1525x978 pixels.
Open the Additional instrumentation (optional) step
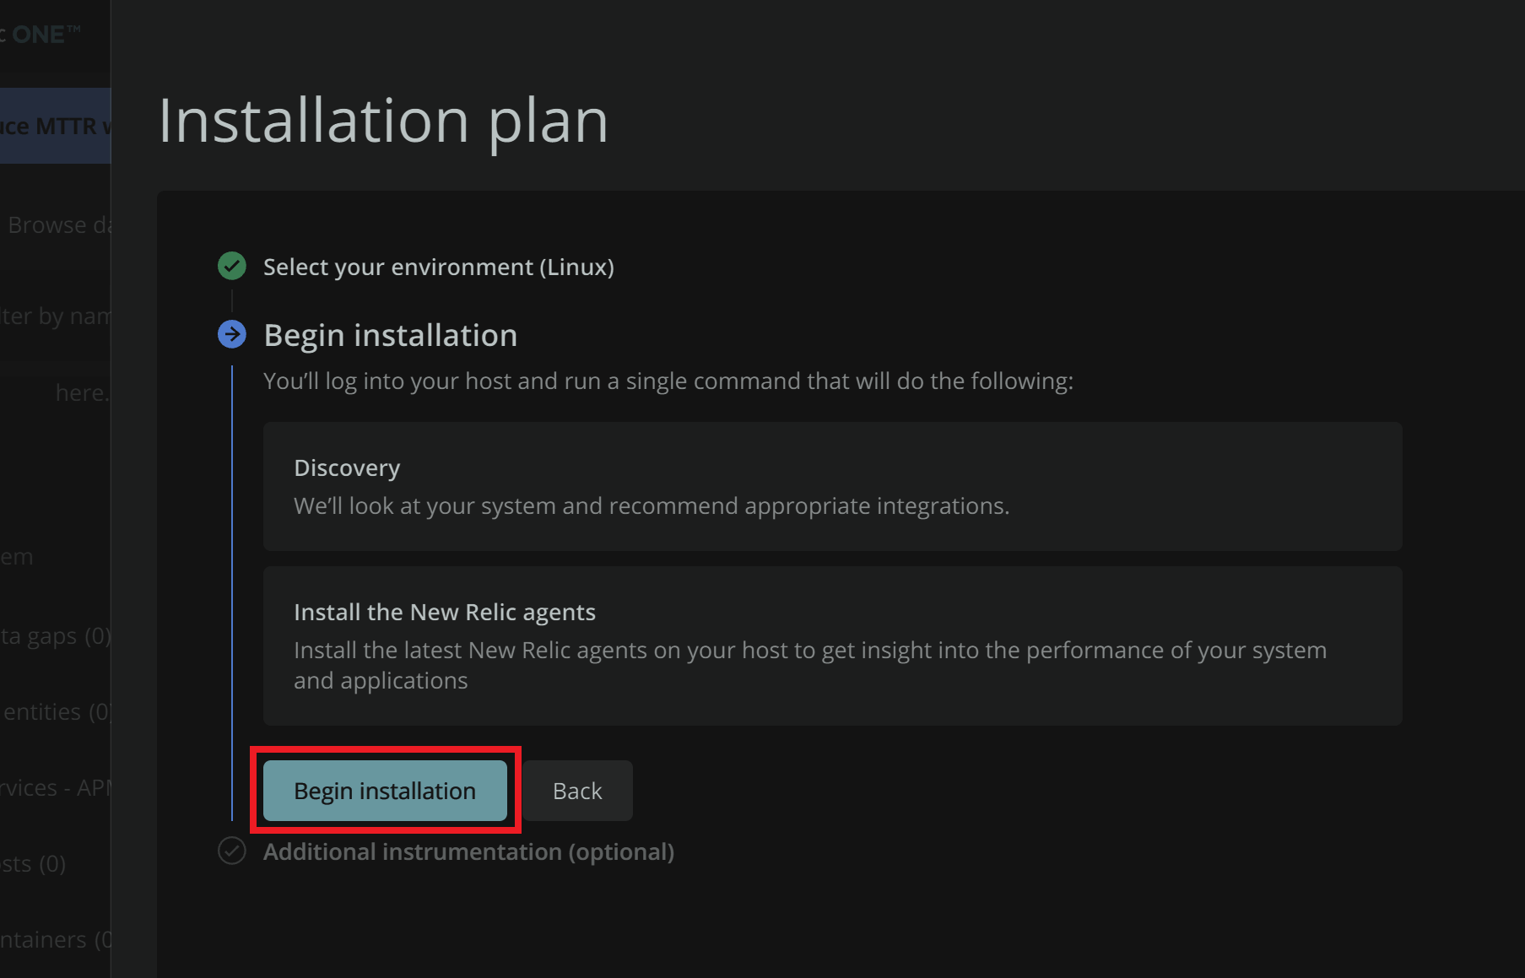468,851
